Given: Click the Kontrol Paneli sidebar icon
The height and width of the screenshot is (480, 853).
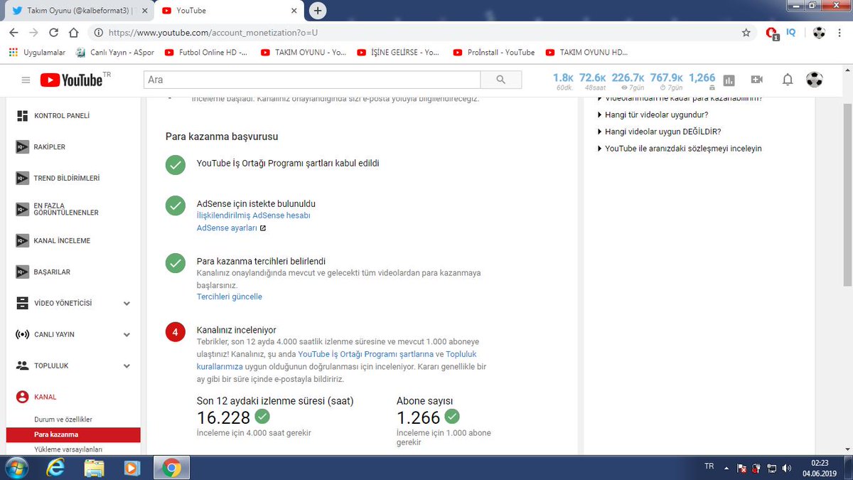Looking at the screenshot, I should (x=22, y=116).
